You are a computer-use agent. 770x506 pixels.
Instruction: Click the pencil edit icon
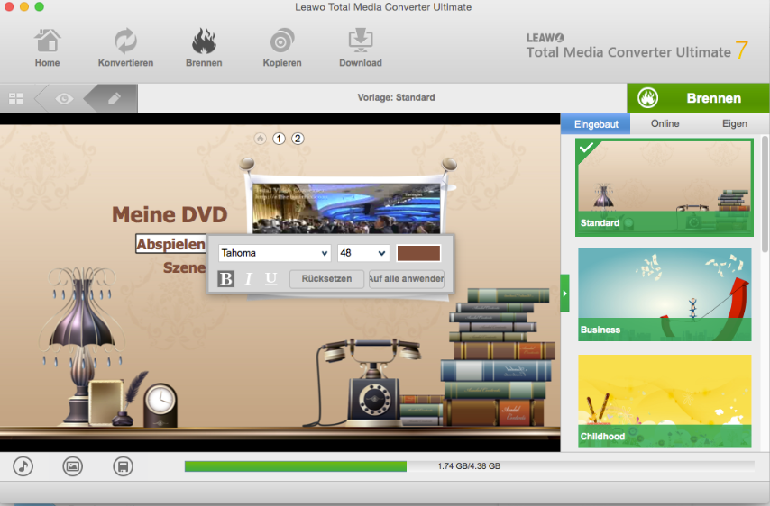[x=114, y=98]
